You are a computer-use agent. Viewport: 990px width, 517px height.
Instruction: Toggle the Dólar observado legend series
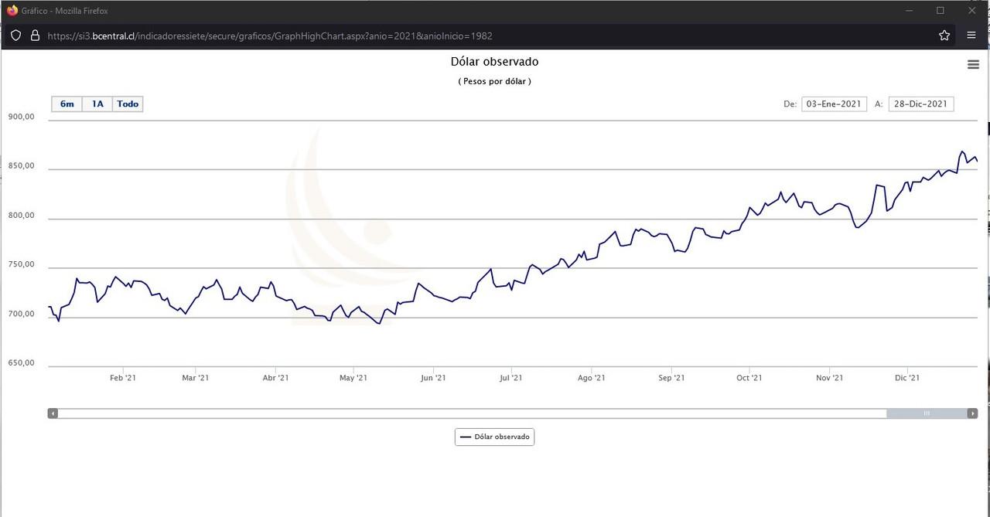pos(494,437)
